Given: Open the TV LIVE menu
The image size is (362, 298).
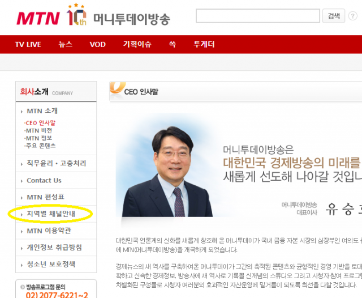Looking at the screenshot, I should (x=28, y=44).
